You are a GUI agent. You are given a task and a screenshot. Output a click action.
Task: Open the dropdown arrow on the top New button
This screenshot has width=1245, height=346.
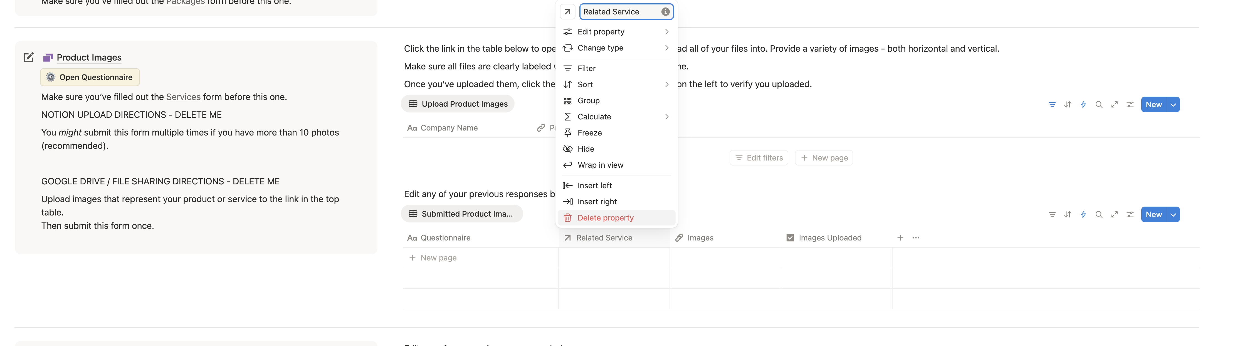pyautogui.click(x=1173, y=105)
